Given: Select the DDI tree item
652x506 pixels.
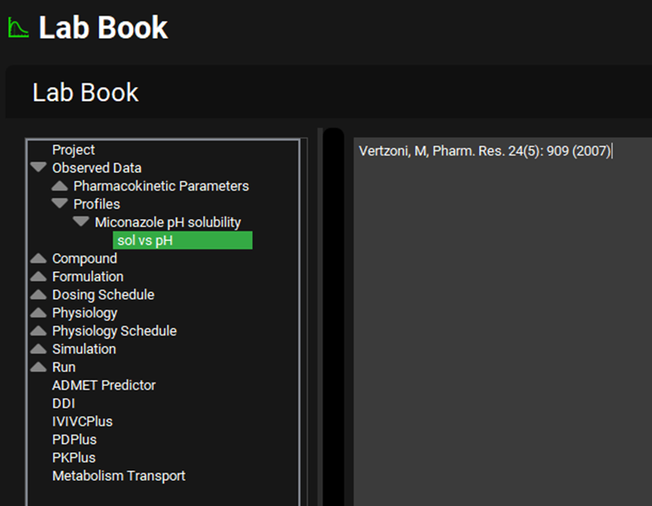Looking at the screenshot, I should coord(63,403).
